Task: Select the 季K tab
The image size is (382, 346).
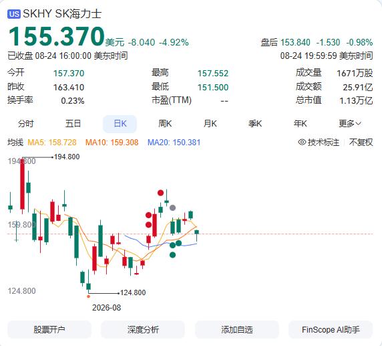Action: click(x=255, y=124)
